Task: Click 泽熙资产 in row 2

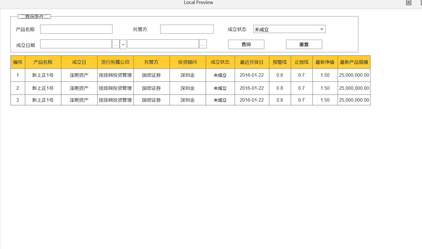Action: 79,88
